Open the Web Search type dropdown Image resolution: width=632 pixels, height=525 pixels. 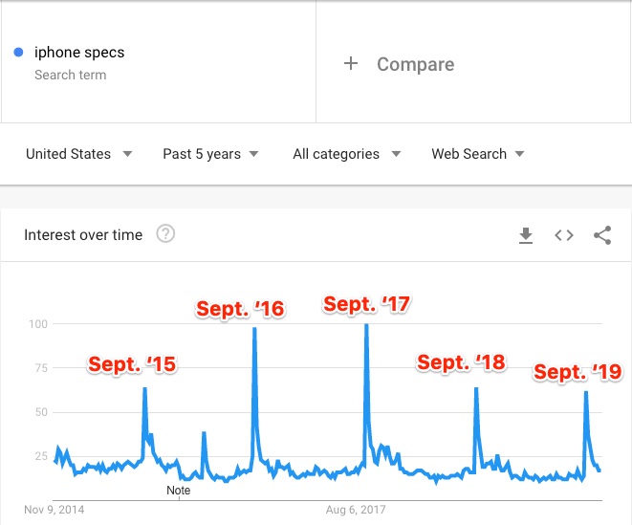point(478,154)
